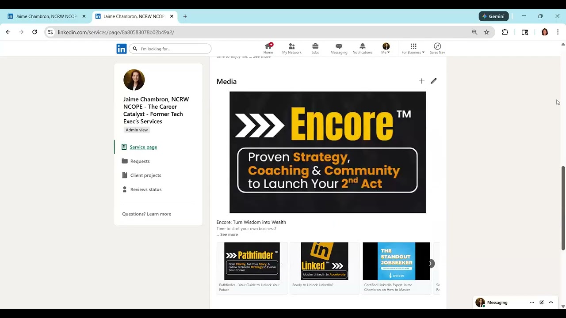Expand 'See more' at top of page

(x=262, y=57)
